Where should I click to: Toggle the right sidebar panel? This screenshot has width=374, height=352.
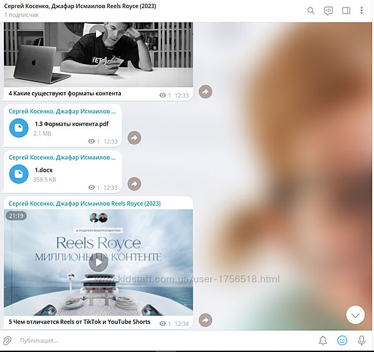click(346, 11)
